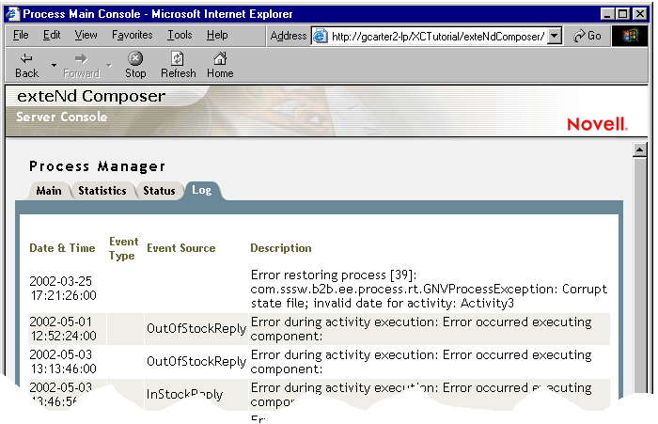
Task: Stop page loading
Action: (x=135, y=65)
